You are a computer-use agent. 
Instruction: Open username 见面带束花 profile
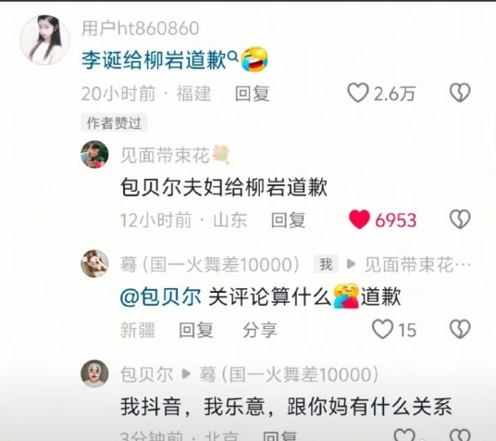(165, 156)
